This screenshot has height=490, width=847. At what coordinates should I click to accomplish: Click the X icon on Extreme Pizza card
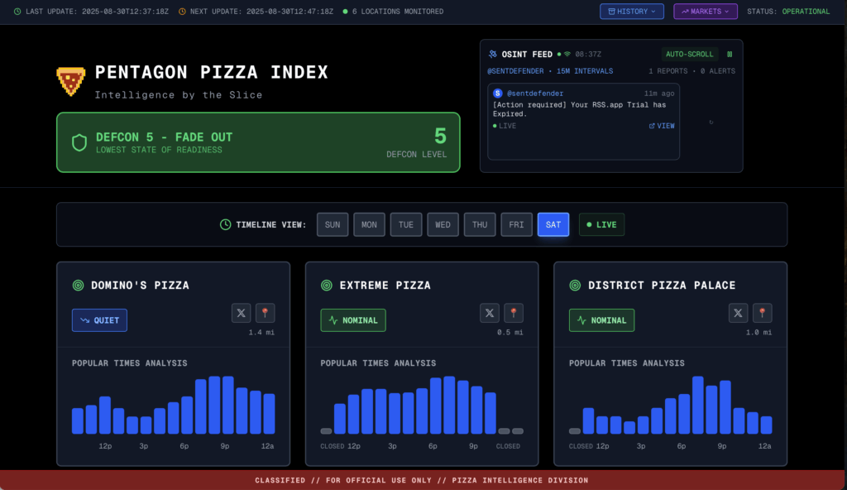(x=490, y=313)
